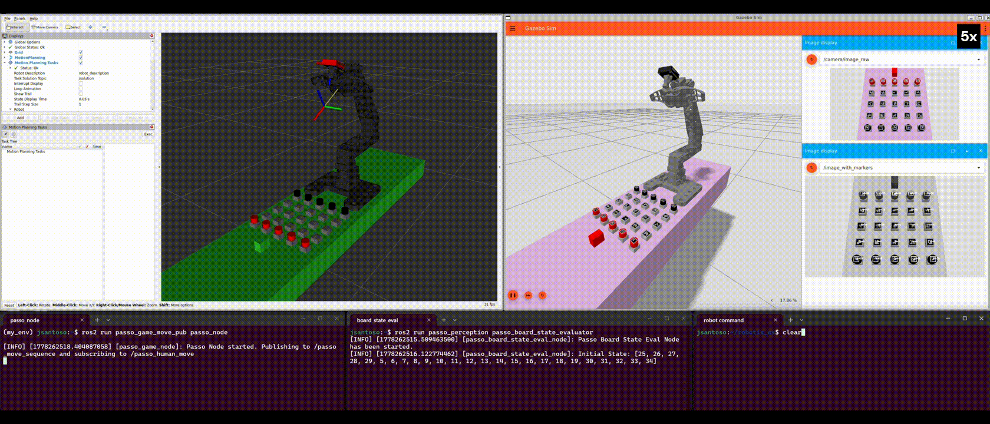Refresh topics for /camera/image_raw display

coord(811,59)
